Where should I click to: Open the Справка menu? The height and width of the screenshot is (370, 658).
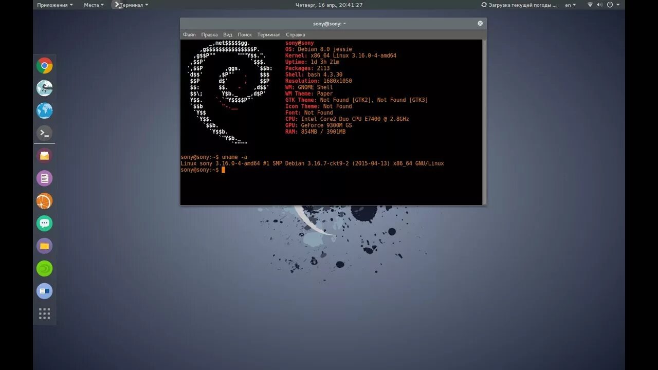tap(296, 34)
